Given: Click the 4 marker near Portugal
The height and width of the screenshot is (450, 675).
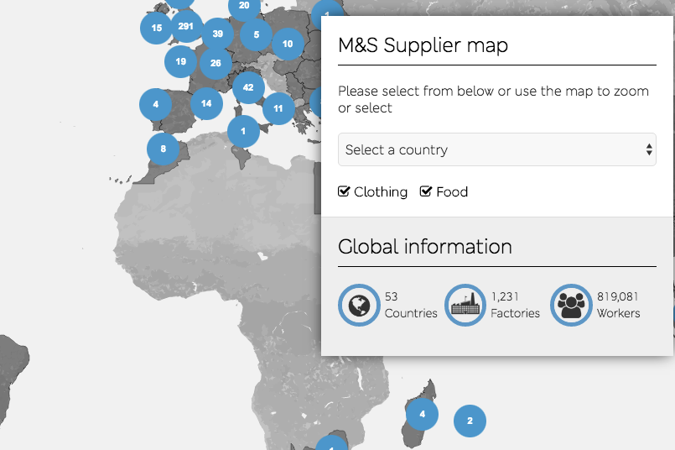Looking at the screenshot, I should (x=155, y=104).
